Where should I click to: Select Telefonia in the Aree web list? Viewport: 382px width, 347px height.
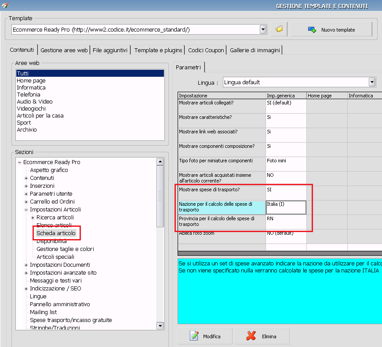click(x=90, y=95)
